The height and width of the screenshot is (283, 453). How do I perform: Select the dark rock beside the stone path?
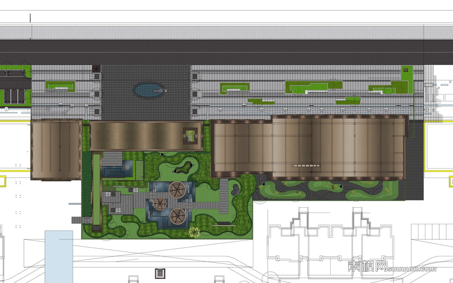click(235, 189)
